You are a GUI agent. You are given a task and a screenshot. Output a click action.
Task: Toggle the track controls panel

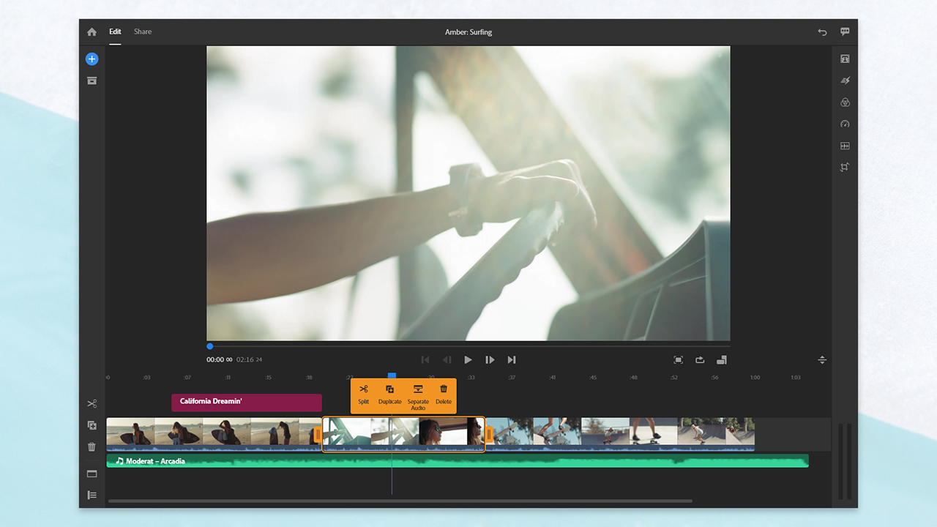92,474
